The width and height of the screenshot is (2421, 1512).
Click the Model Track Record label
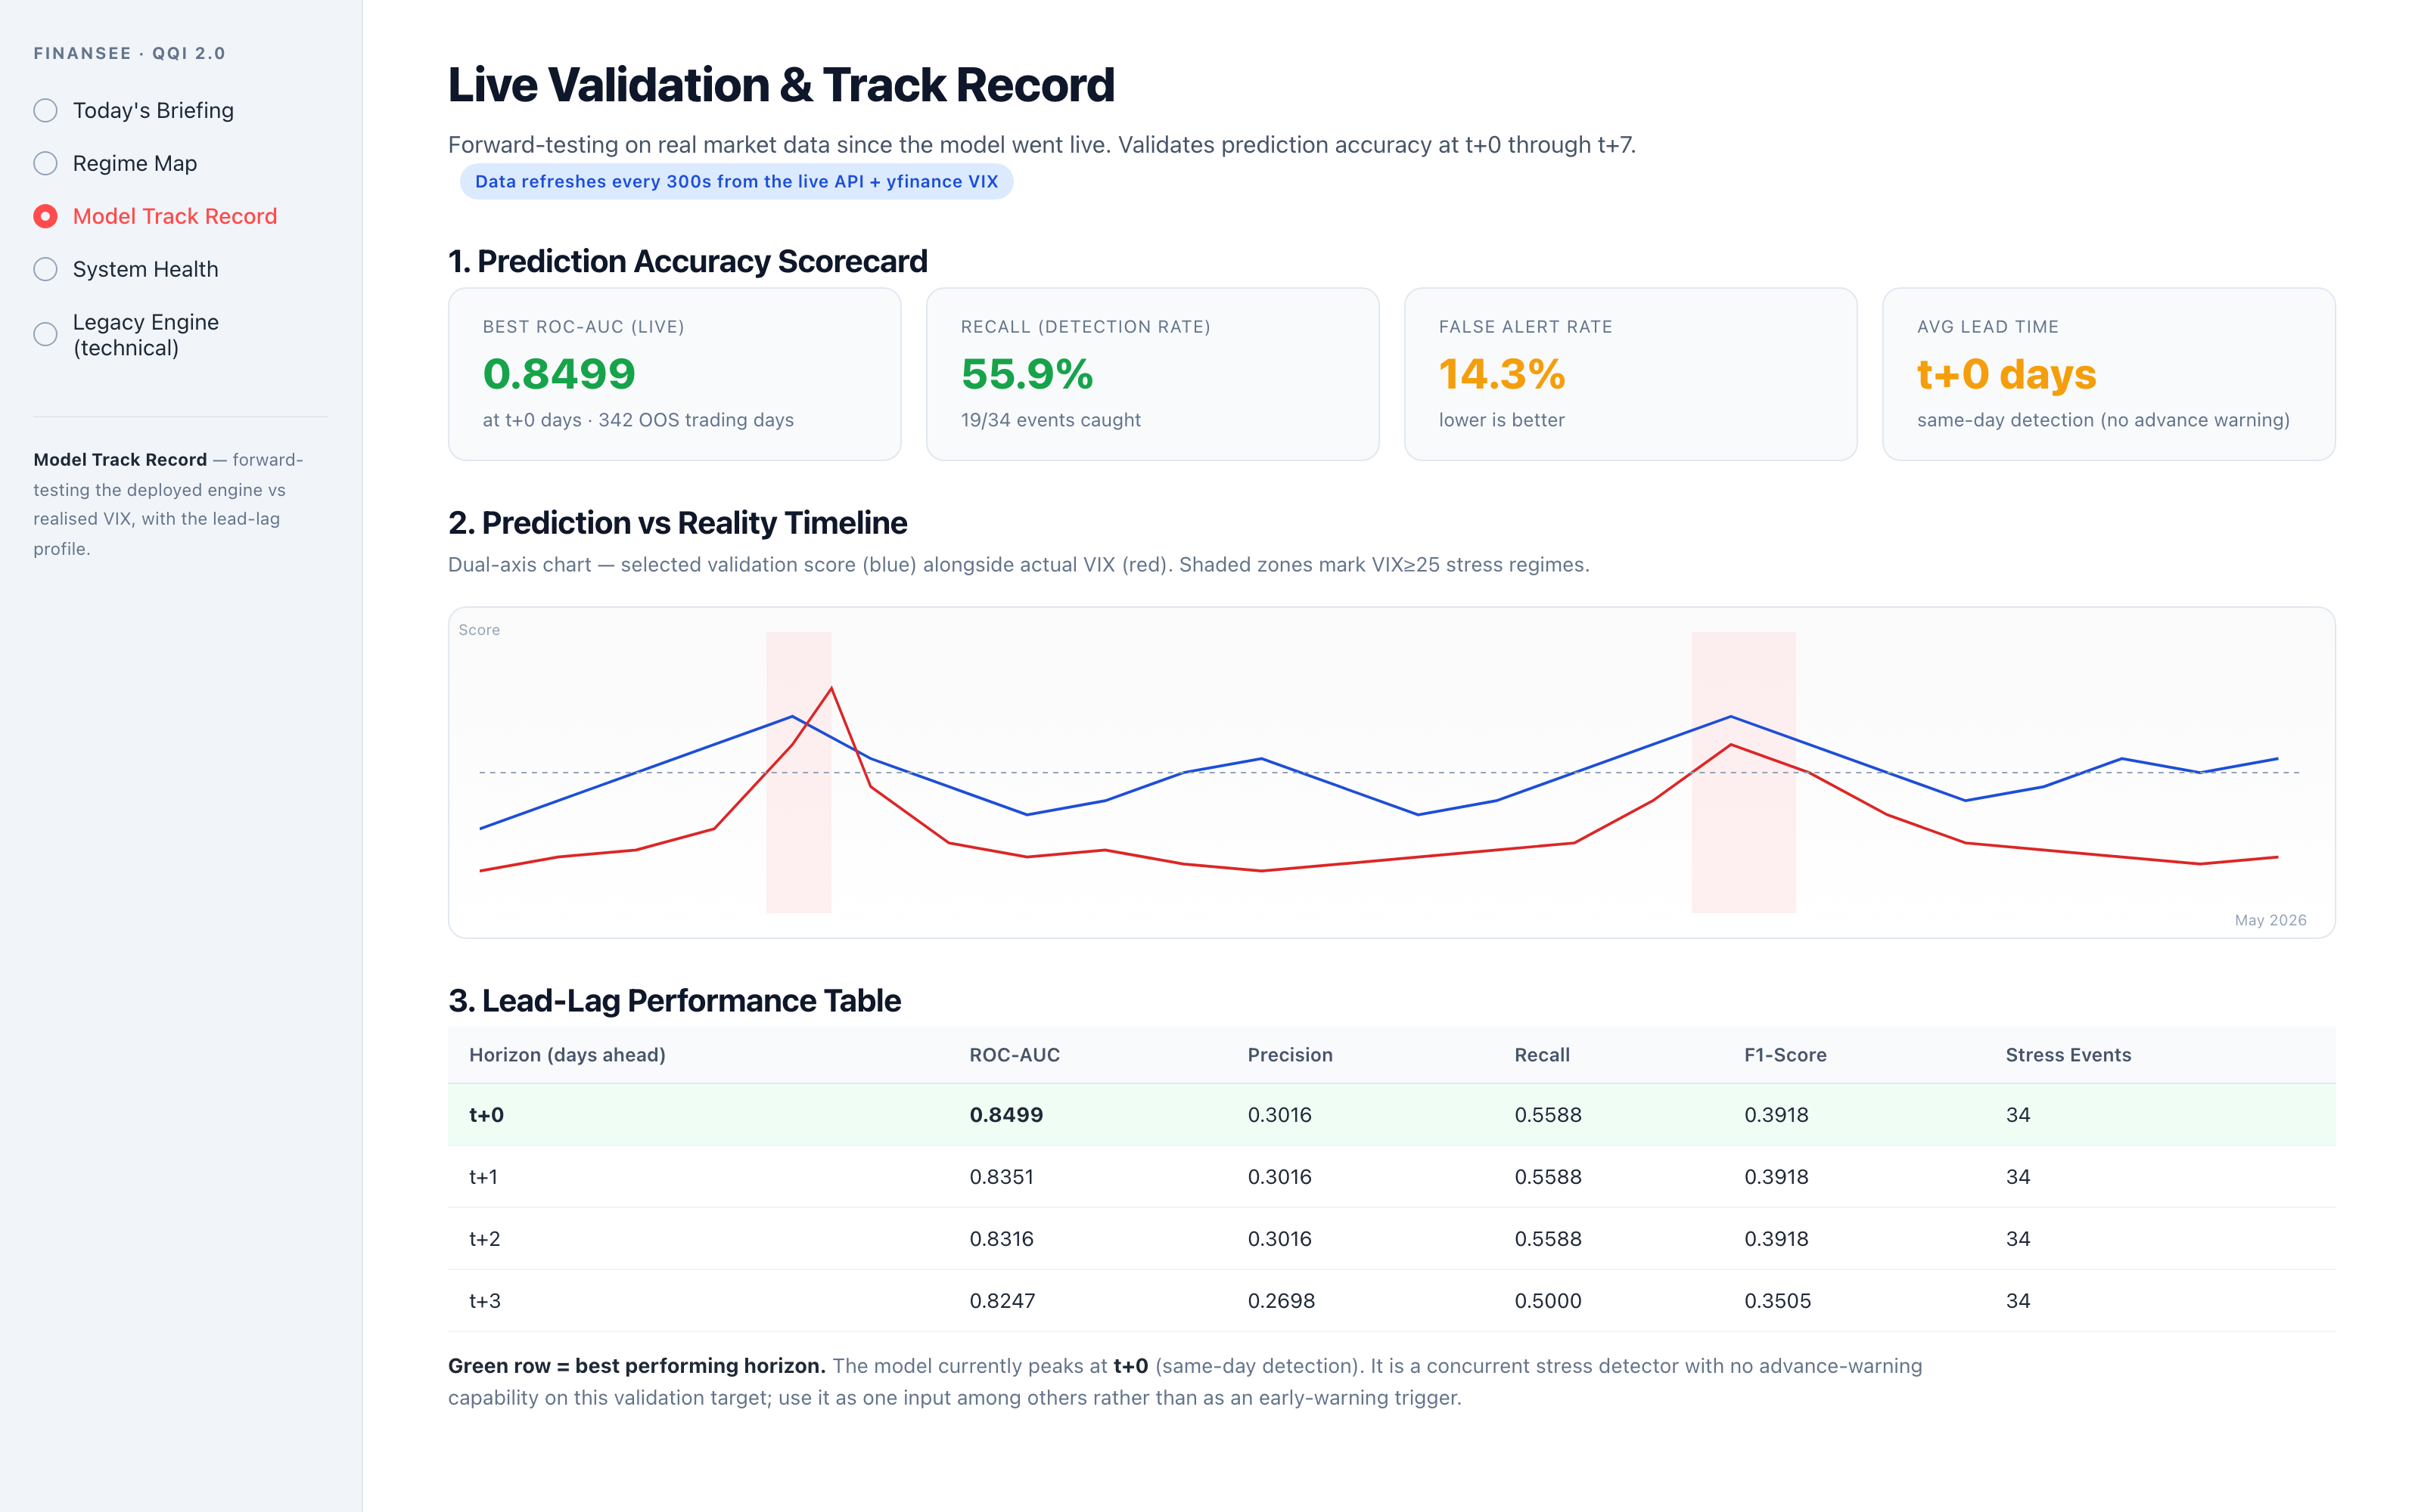[x=175, y=216]
